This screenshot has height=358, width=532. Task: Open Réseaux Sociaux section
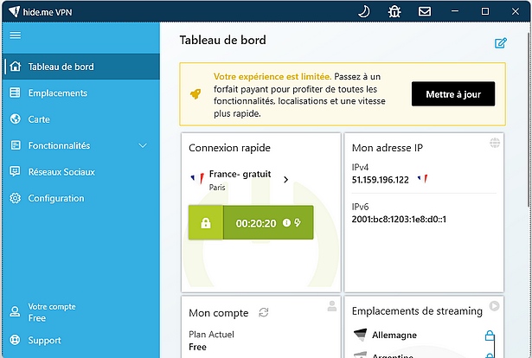pyautogui.click(x=61, y=172)
